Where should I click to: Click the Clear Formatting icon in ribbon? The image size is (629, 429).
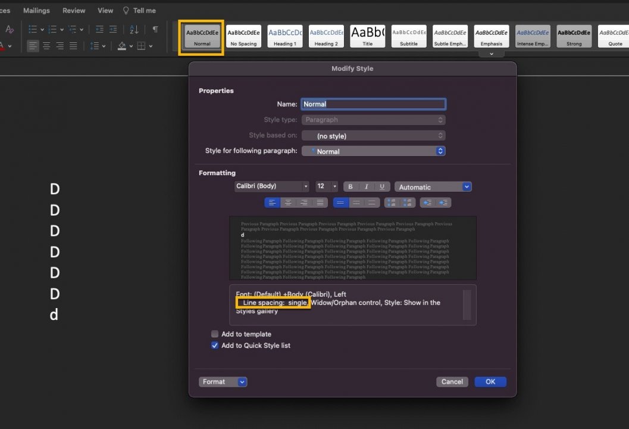coord(10,29)
